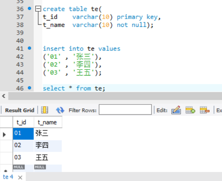Click the Edit current row pencil icon
222x181 pixels.
176,110
